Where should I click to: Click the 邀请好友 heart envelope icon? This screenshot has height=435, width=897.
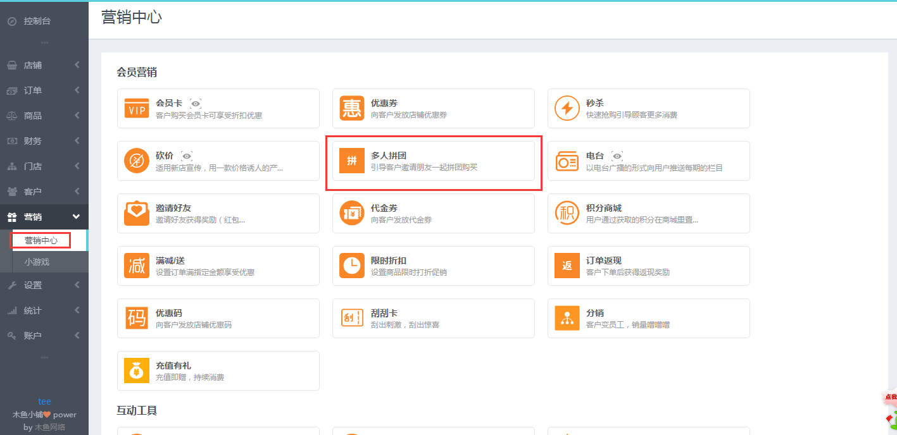click(x=136, y=213)
